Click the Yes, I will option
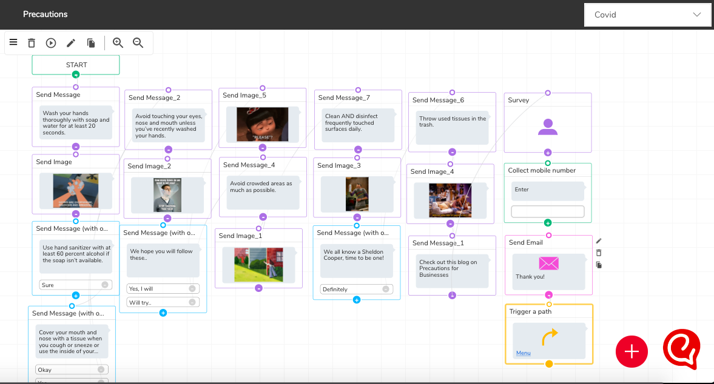 [163, 288]
